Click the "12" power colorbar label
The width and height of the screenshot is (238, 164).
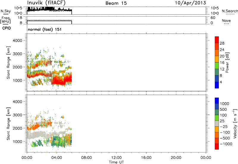click(222, 69)
